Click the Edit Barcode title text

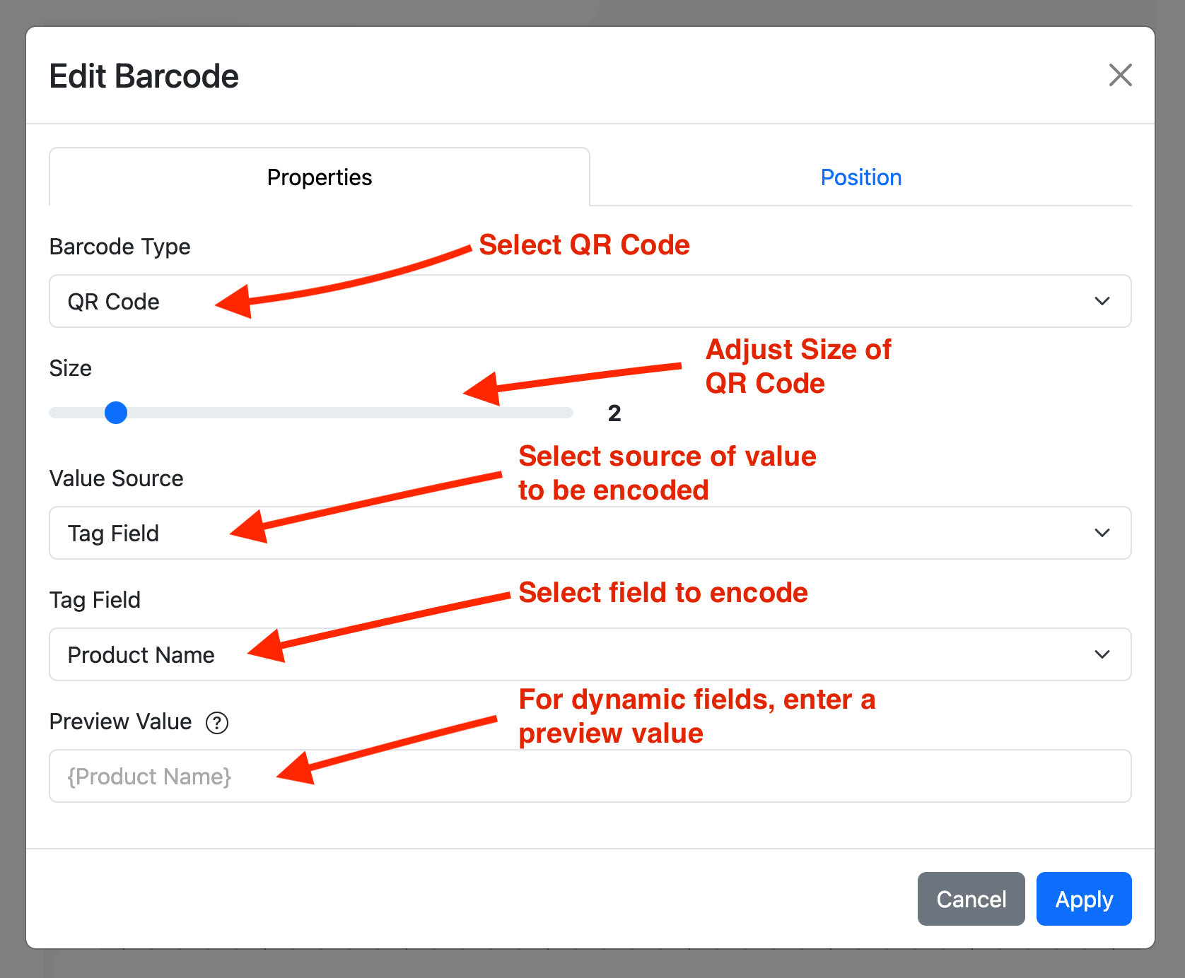click(144, 76)
